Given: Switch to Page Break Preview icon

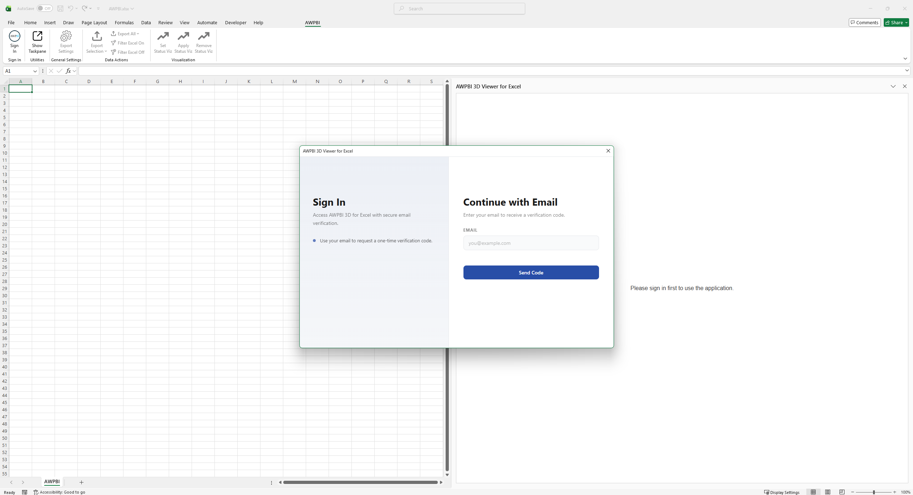Looking at the screenshot, I should [842, 492].
